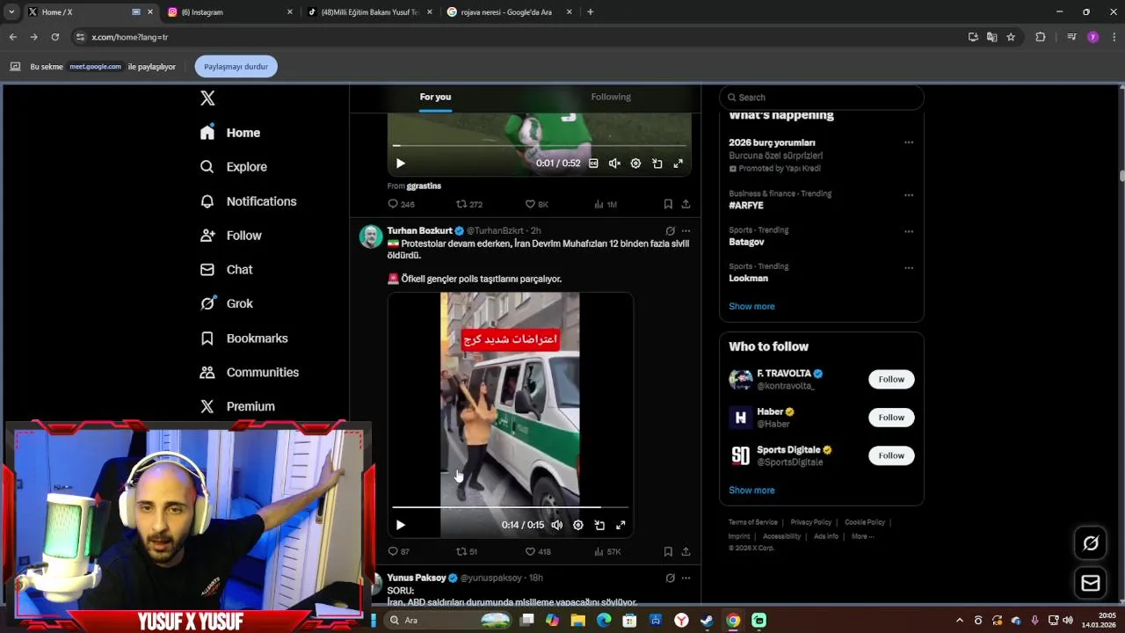Fullscreen Turhan Bozkurt's video
This screenshot has height=633, width=1125.
[x=621, y=525]
